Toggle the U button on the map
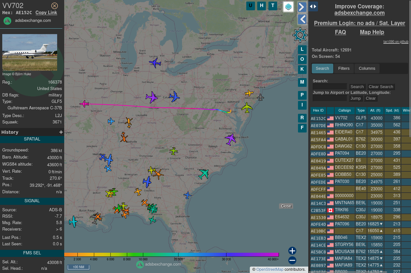 [250, 6]
